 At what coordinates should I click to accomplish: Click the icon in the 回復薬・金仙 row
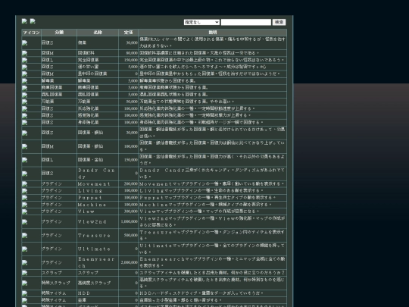24,160
